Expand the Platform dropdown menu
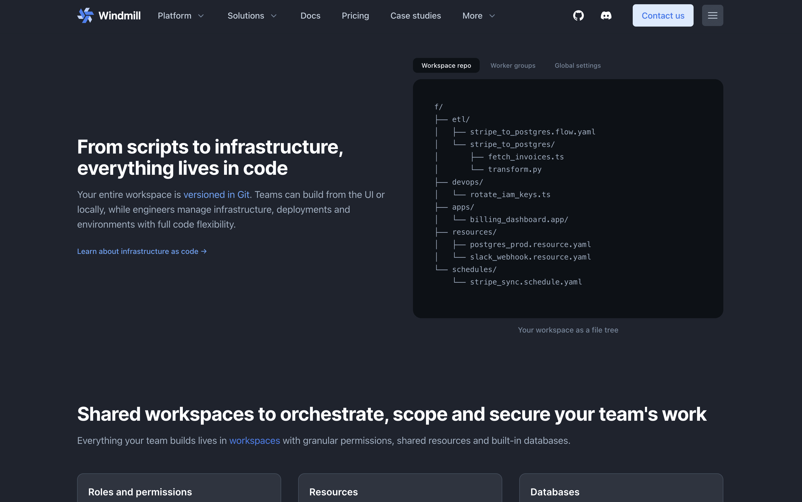Screen dimensions: 802x502 [181, 16]
